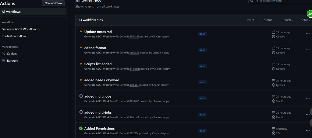Select Generate ASCII Workflow in sidebar

19,29
